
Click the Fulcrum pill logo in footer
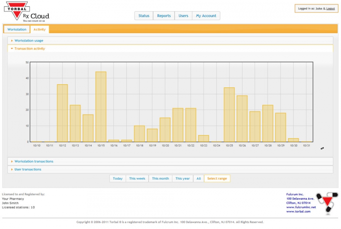[327, 203]
